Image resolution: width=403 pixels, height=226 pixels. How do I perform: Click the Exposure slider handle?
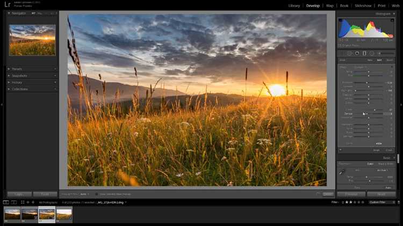tap(367, 83)
